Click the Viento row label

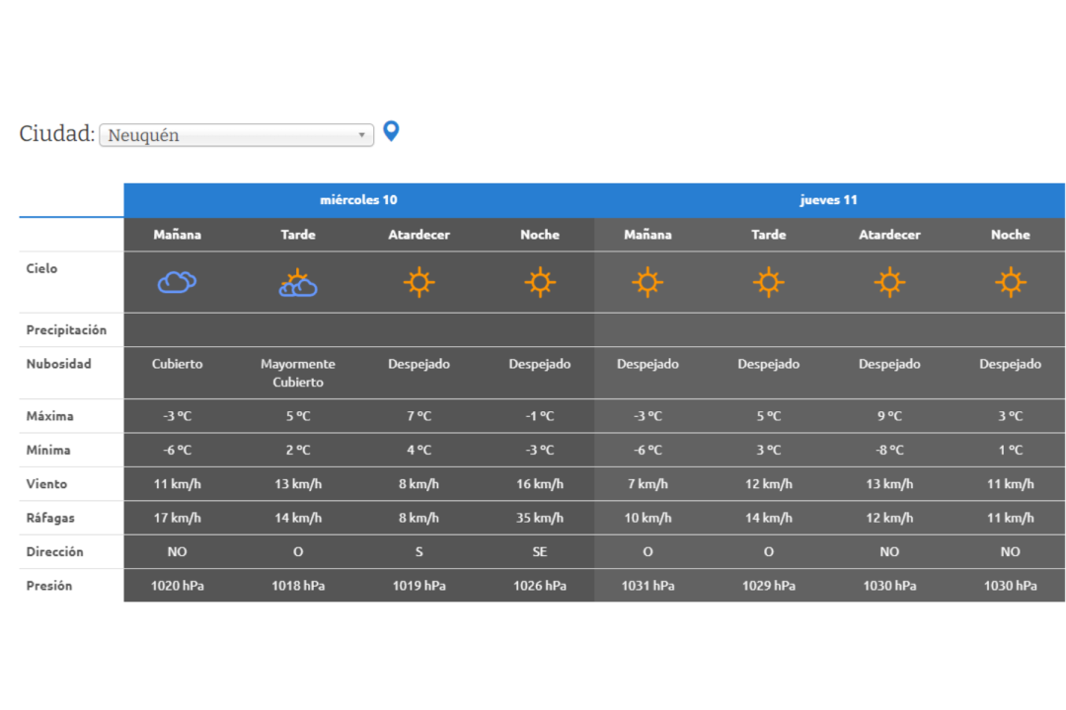(46, 484)
